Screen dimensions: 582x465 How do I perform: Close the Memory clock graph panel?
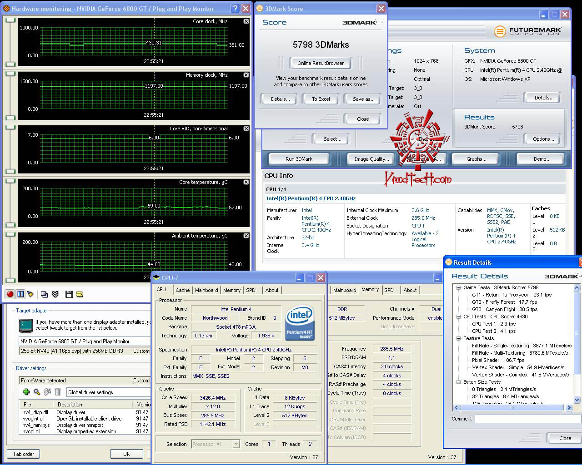tap(246, 75)
